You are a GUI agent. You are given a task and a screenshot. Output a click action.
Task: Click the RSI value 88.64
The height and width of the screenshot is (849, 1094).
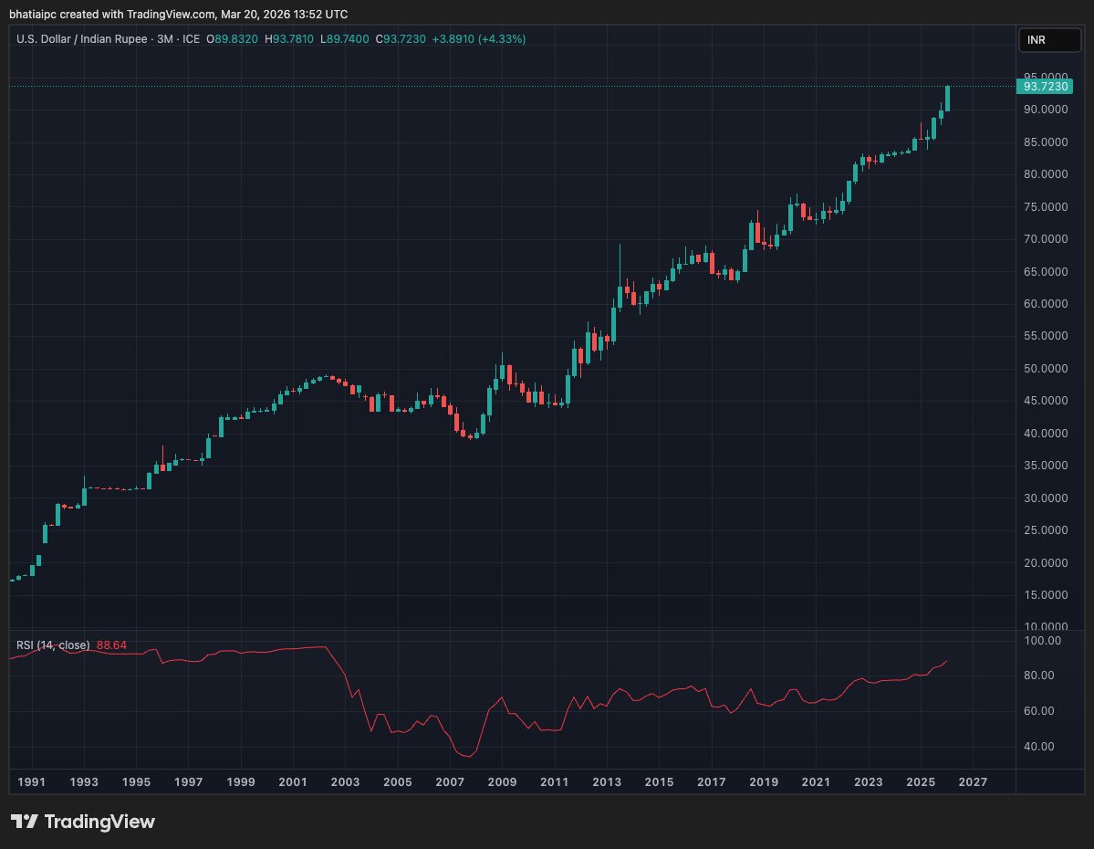tap(111, 645)
